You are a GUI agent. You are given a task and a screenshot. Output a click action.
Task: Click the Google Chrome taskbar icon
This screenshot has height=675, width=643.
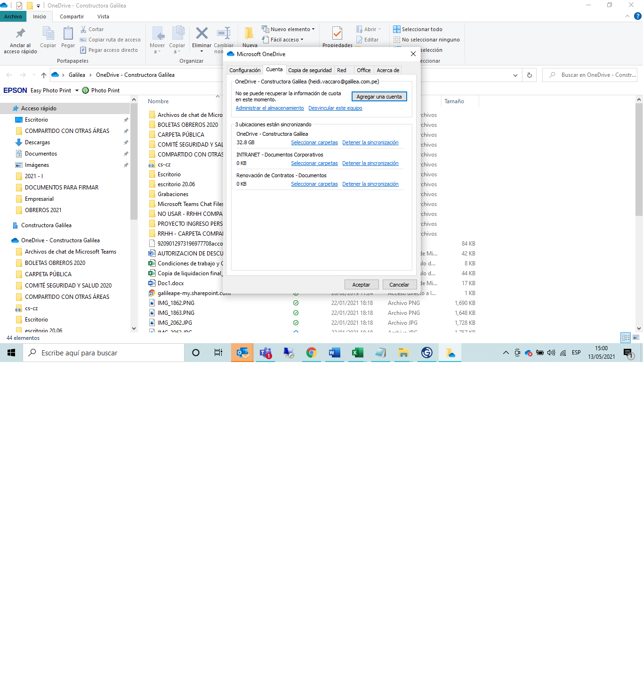(311, 353)
